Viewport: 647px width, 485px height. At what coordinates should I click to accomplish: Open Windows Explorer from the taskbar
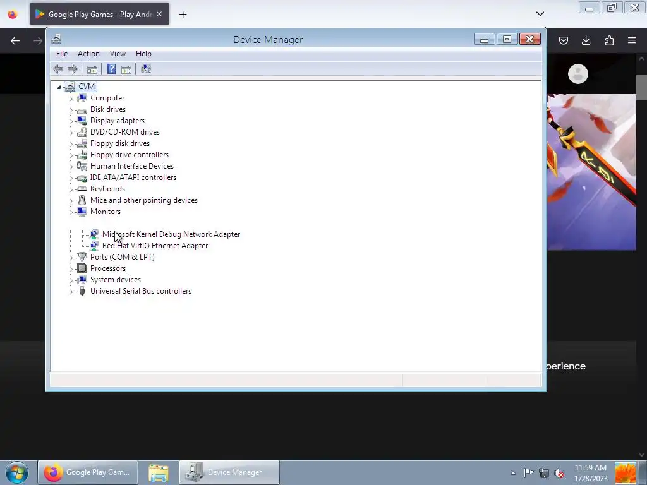point(159,472)
